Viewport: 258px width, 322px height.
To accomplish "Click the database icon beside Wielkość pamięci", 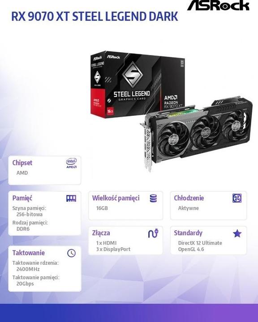I will (x=153, y=198).
